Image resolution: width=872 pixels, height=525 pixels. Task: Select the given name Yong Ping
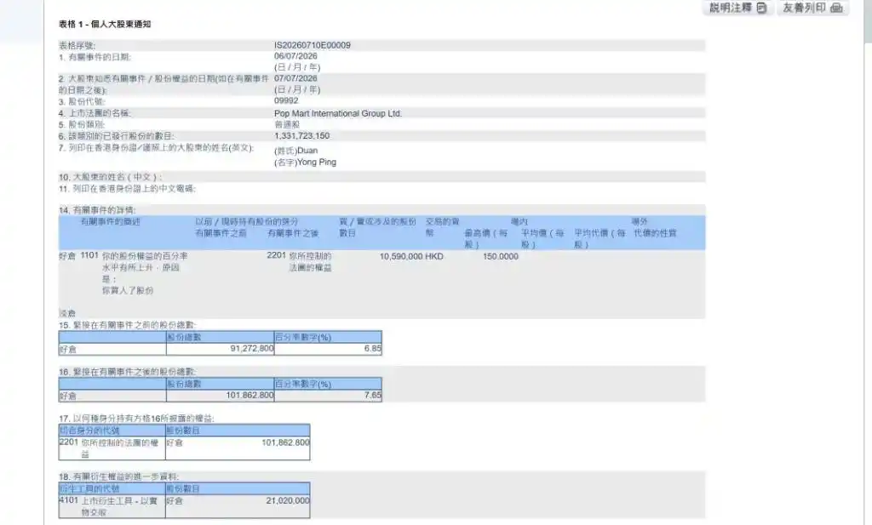[x=317, y=163]
